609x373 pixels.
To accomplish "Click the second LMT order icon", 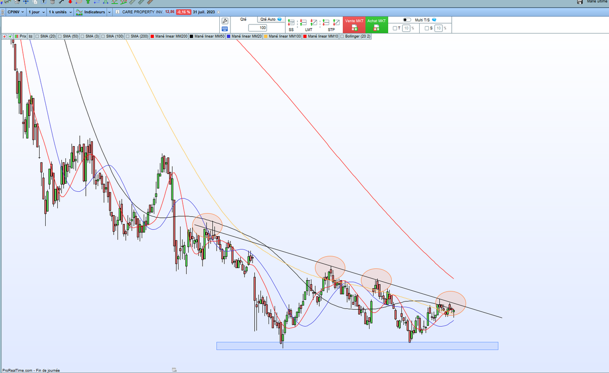I will pyautogui.click(x=314, y=22).
